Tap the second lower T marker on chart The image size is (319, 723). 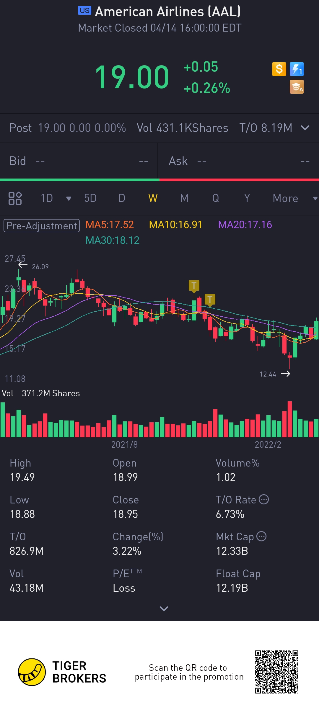point(210,300)
